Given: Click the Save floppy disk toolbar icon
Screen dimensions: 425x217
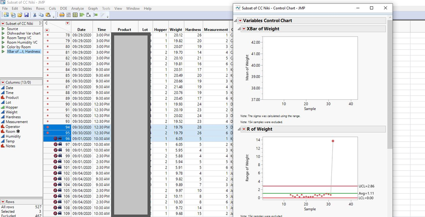Looking at the screenshot, I should [x=26, y=15].
